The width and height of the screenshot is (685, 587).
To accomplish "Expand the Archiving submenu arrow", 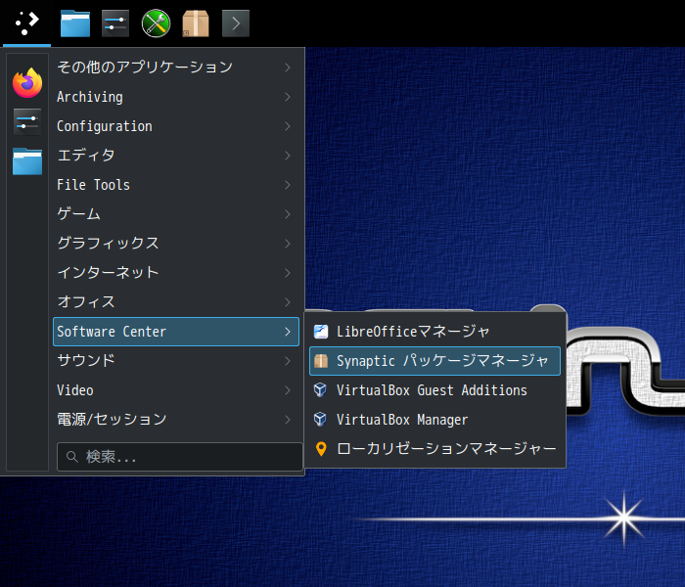I will pyautogui.click(x=288, y=97).
